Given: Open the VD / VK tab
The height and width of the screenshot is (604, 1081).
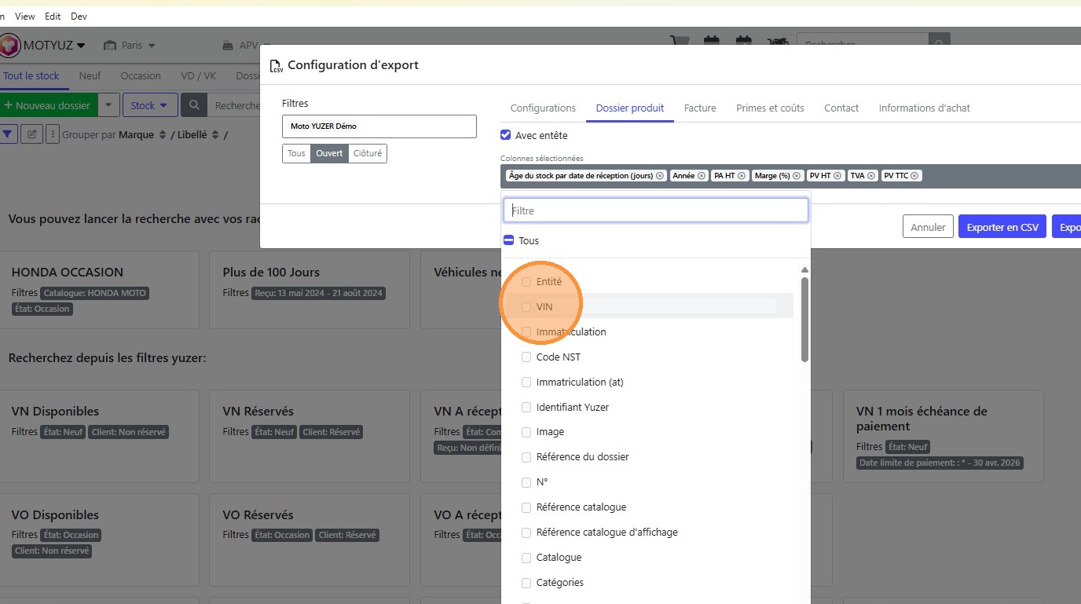Looking at the screenshot, I should (x=198, y=76).
